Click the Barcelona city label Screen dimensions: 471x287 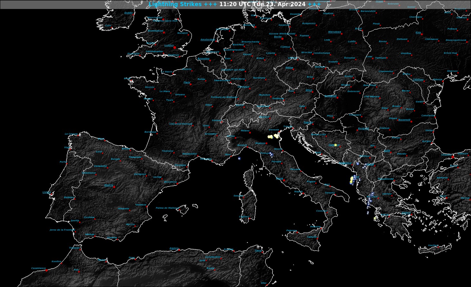click(170, 182)
